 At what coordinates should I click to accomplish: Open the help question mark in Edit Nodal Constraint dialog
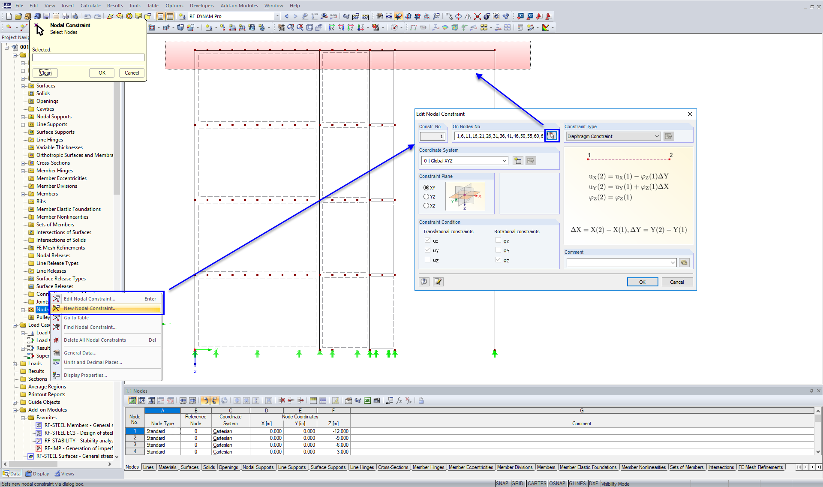tap(424, 282)
